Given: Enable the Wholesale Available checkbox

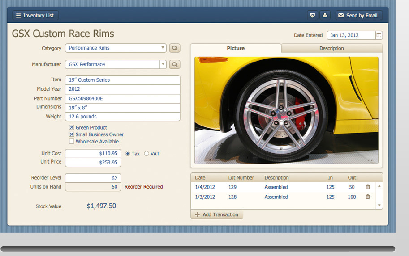Looking at the screenshot, I should (72, 142).
